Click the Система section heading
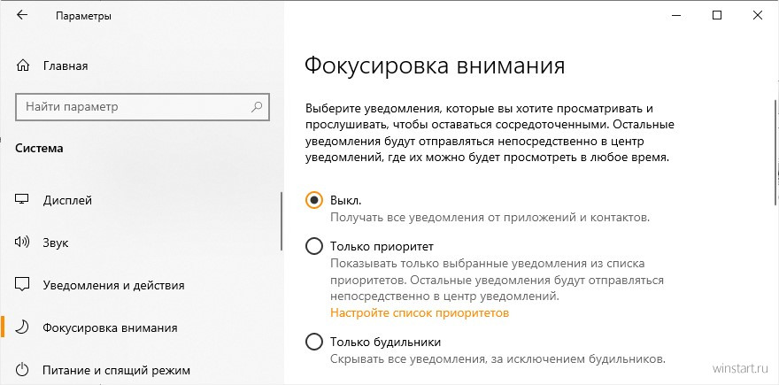This screenshot has width=779, height=385. [x=39, y=148]
